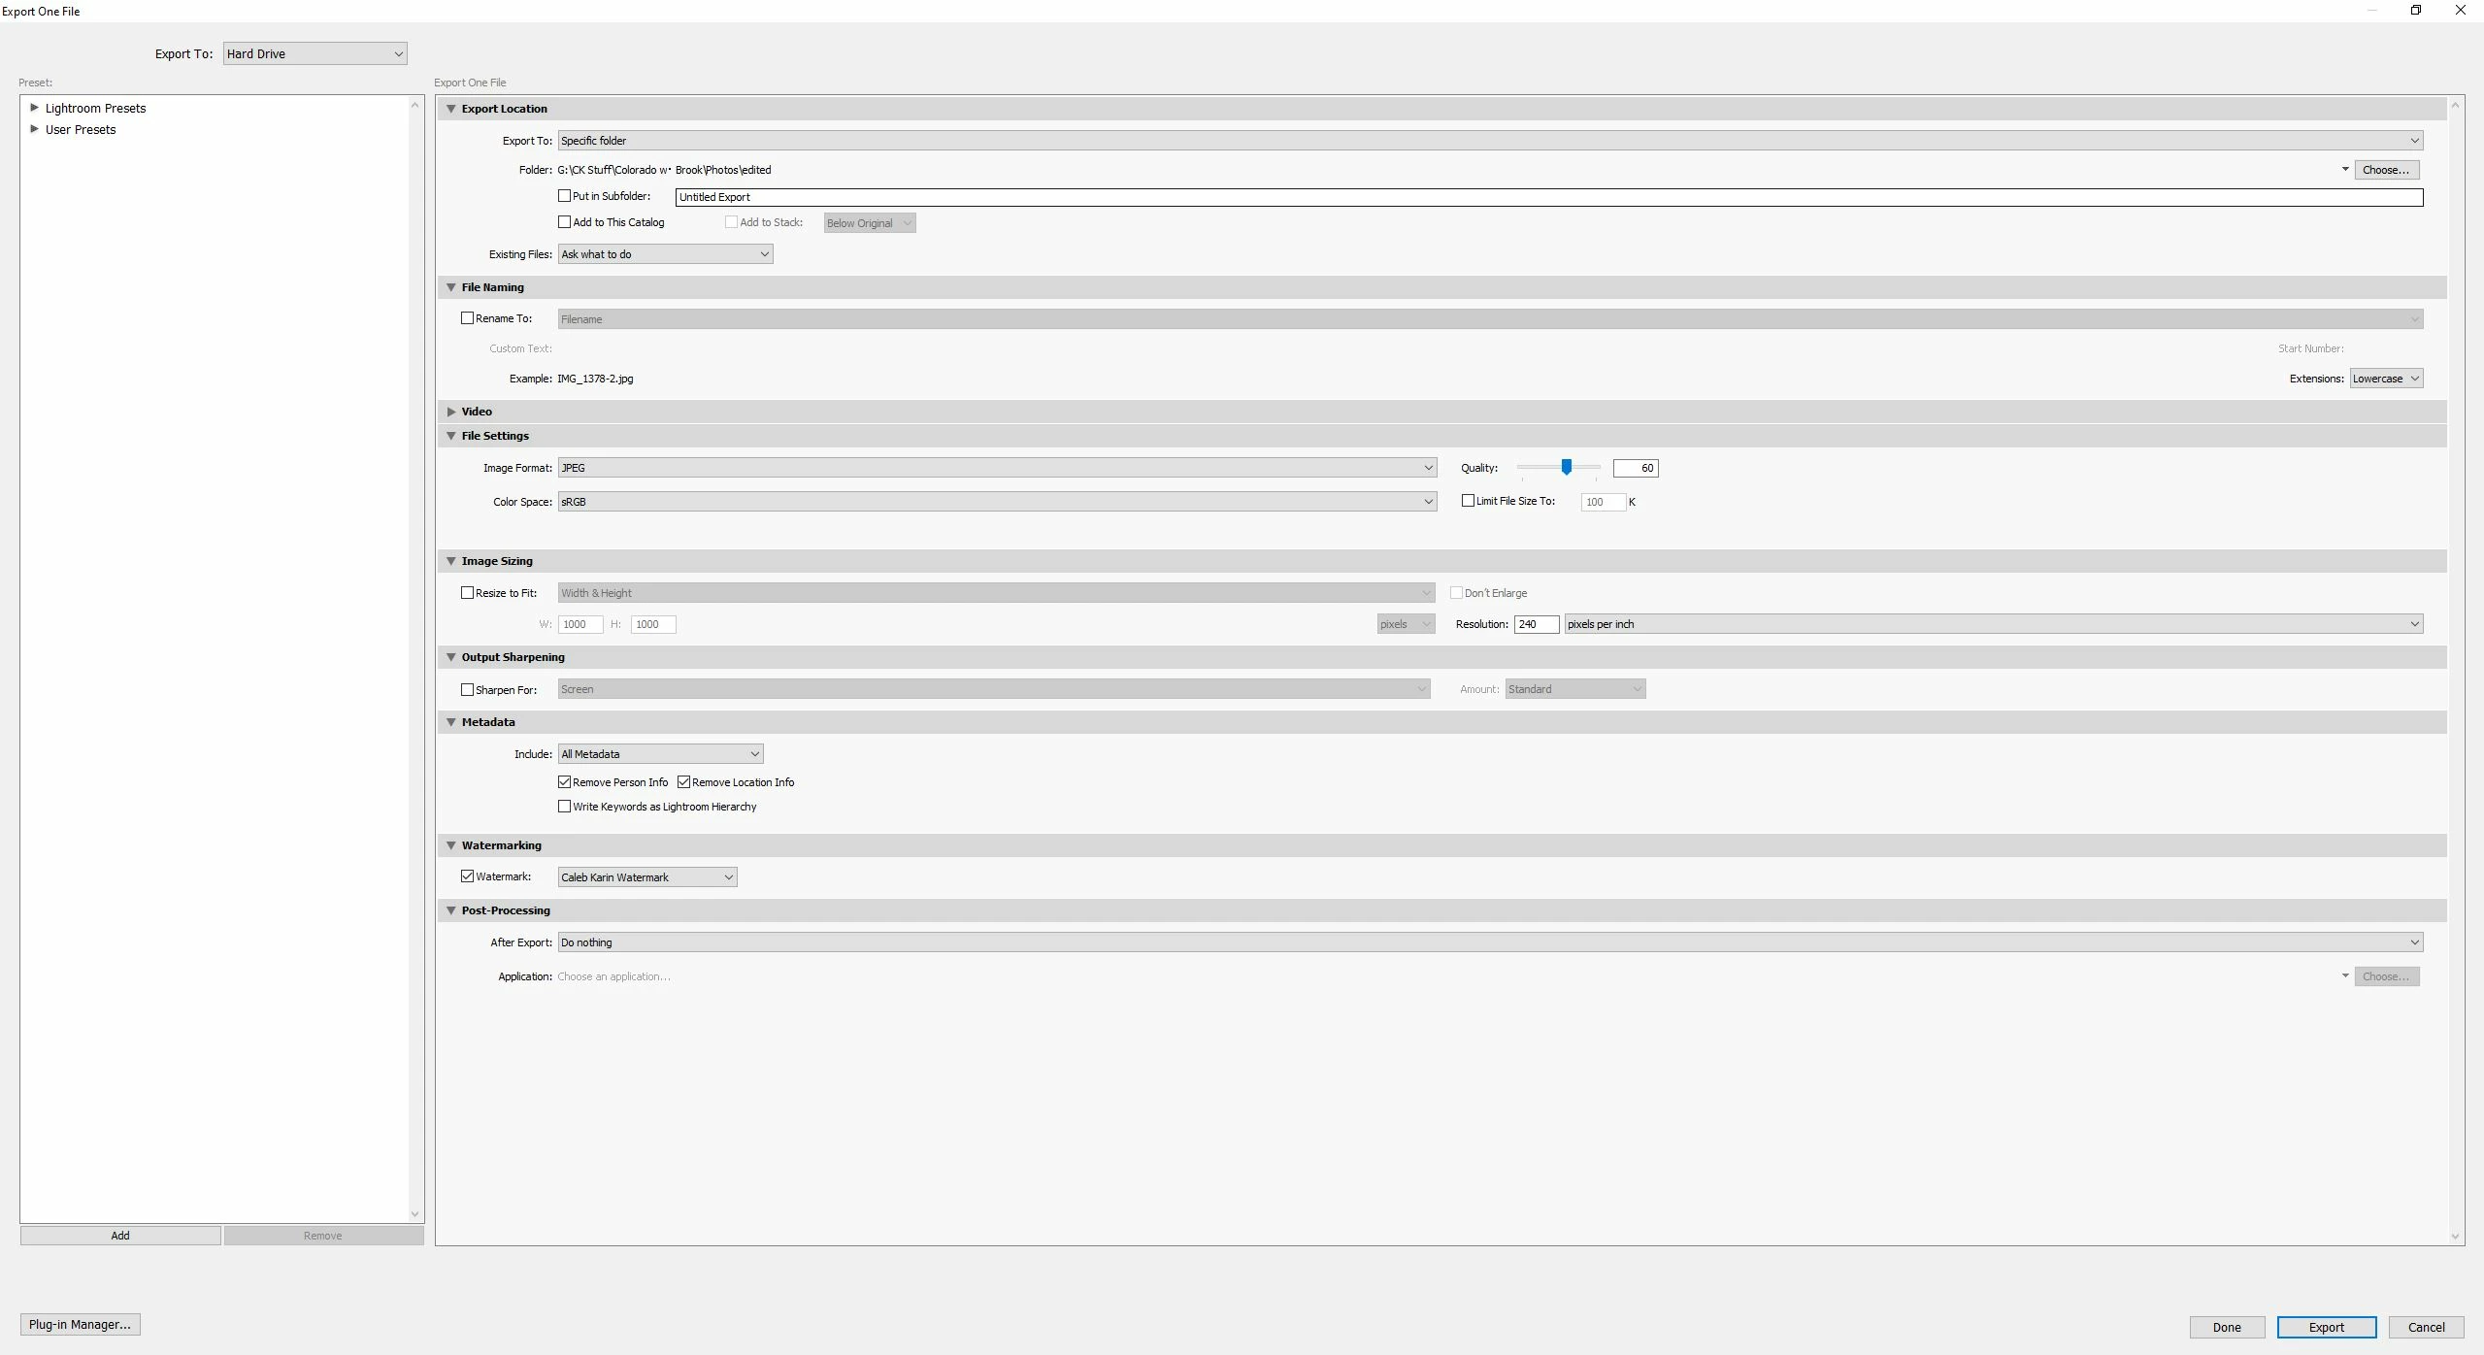The width and height of the screenshot is (2484, 1355).
Task: Click the Export button
Action: (x=2326, y=1327)
